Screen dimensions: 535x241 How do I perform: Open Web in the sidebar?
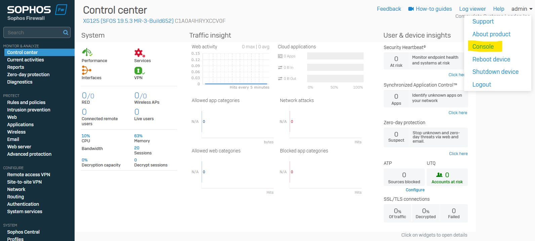pyautogui.click(x=12, y=117)
